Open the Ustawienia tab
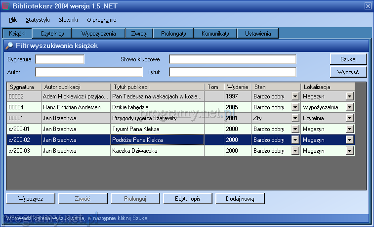The height and width of the screenshot is (227, 374). pos(257,34)
